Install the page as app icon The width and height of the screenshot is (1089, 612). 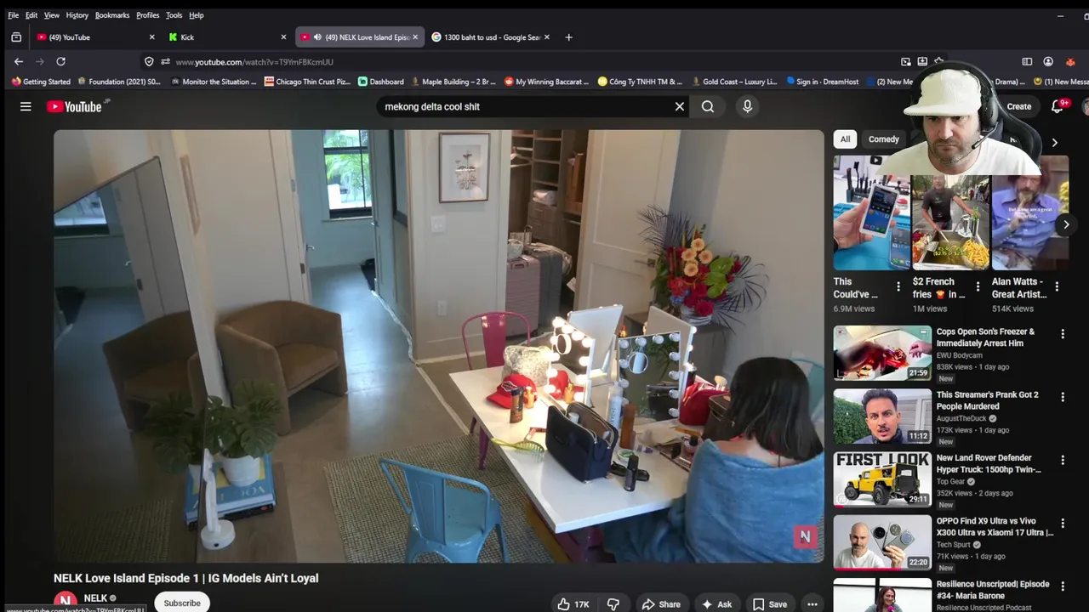pyautogui.click(x=922, y=61)
